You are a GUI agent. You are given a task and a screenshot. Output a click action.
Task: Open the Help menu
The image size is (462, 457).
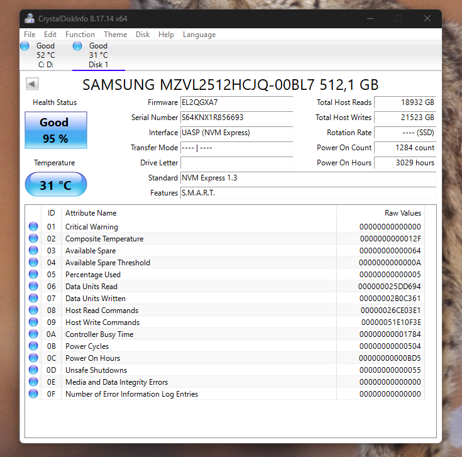click(166, 35)
